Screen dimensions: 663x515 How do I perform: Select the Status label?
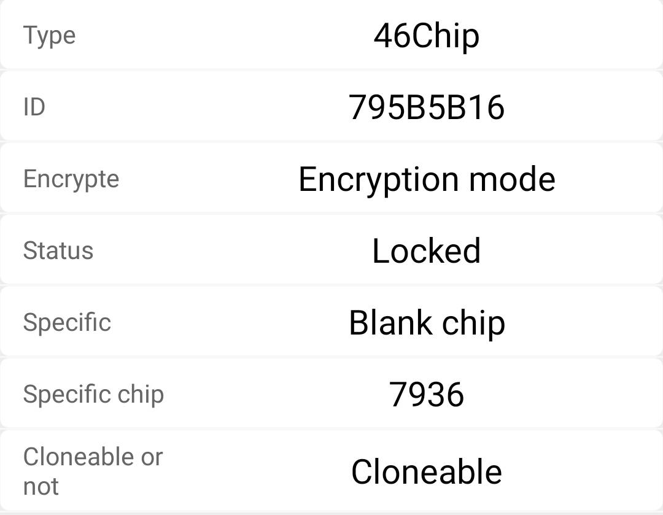pyautogui.click(x=58, y=250)
